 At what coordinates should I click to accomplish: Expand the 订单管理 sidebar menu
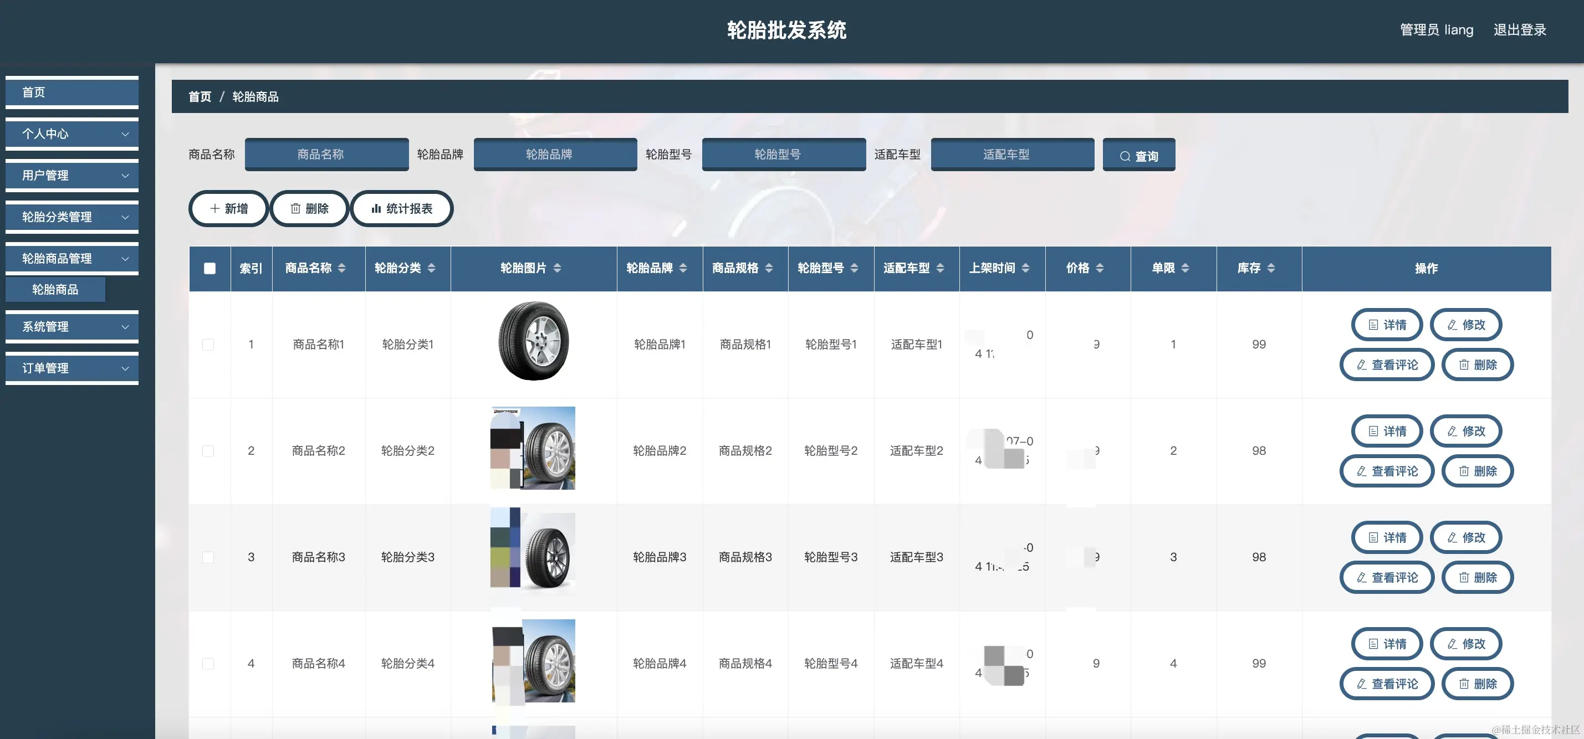click(72, 368)
